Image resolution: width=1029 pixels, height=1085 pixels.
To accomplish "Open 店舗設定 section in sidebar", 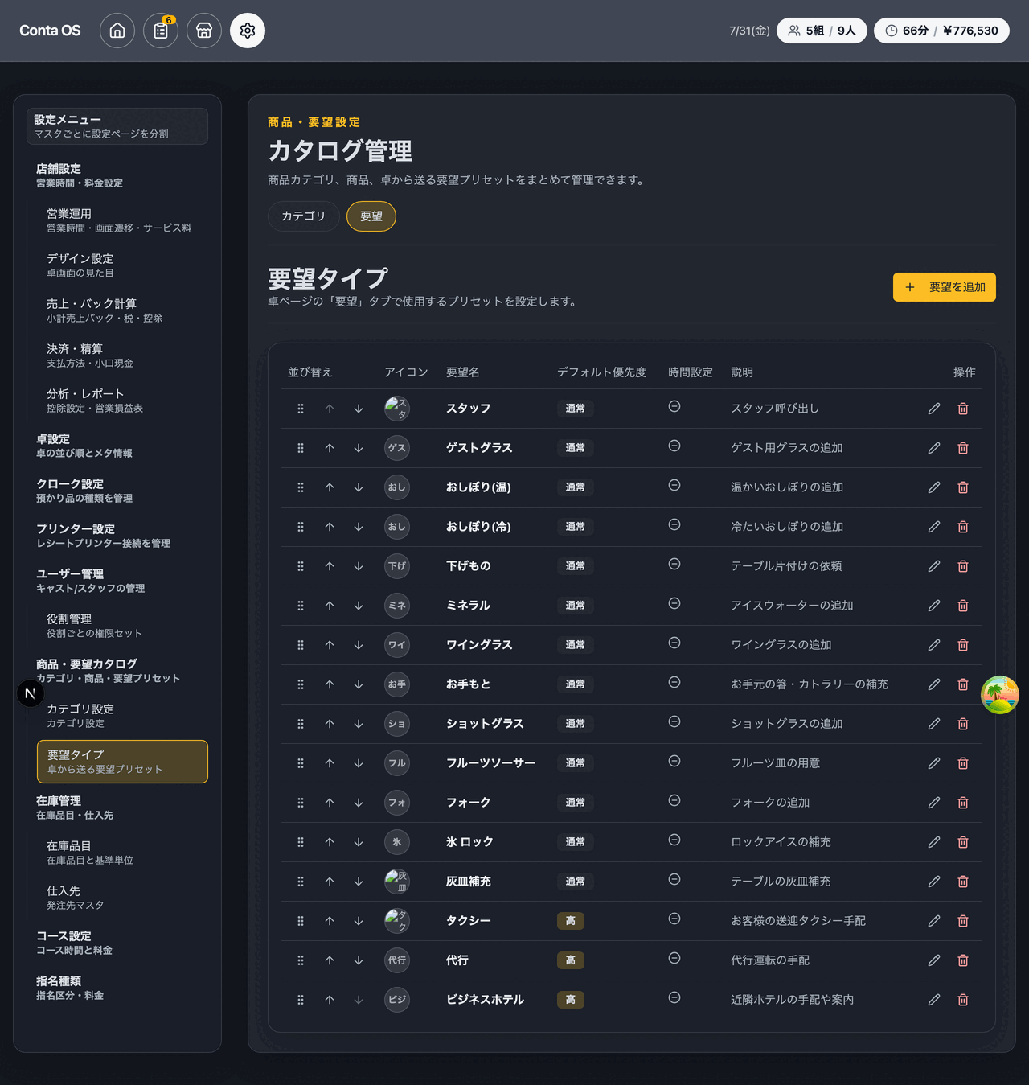I will [x=117, y=175].
